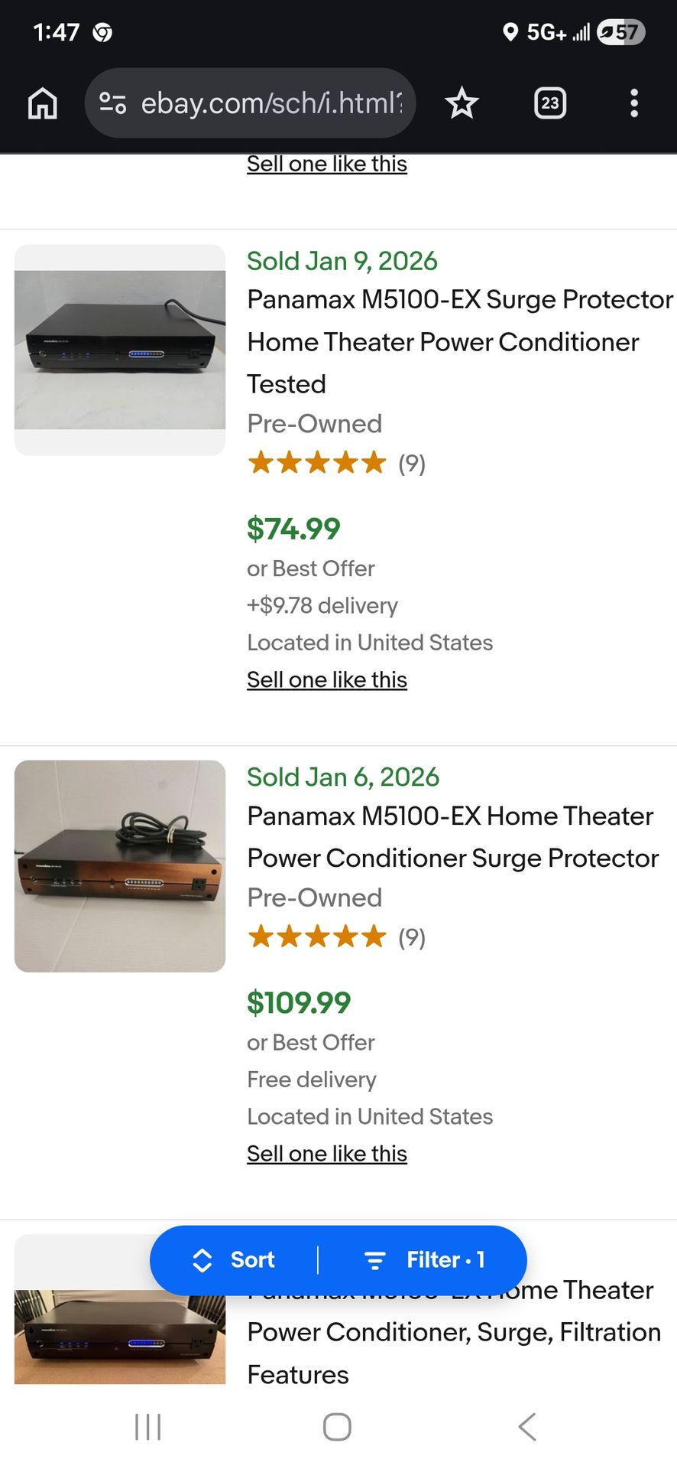The width and height of the screenshot is (677, 1469).
Task: Tap Android back navigation button
Action: click(527, 1427)
